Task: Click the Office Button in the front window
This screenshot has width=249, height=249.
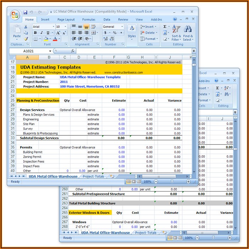Action: pos(15,15)
